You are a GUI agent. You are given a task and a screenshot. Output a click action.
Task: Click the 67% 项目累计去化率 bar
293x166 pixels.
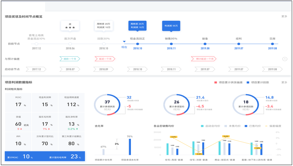104,152
